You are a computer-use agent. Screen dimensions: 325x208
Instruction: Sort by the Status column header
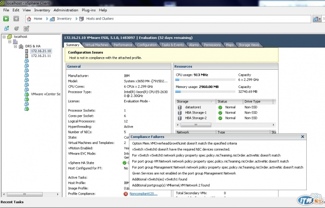pyautogui.click(x=229, y=101)
